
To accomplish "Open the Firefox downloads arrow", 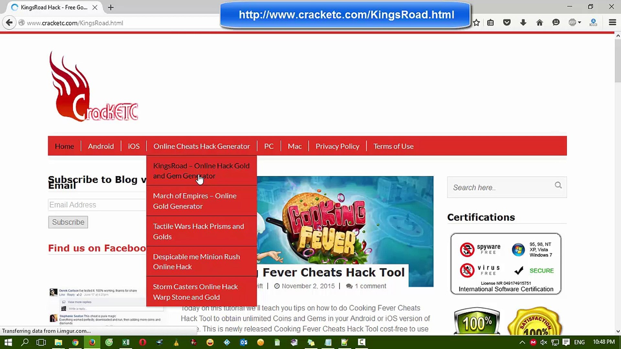I will coord(523,23).
